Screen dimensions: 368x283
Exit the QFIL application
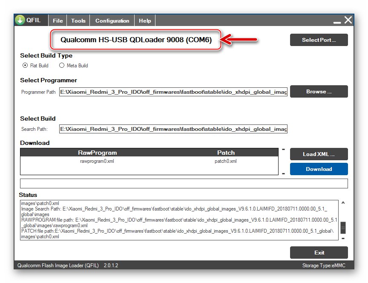point(319,252)
